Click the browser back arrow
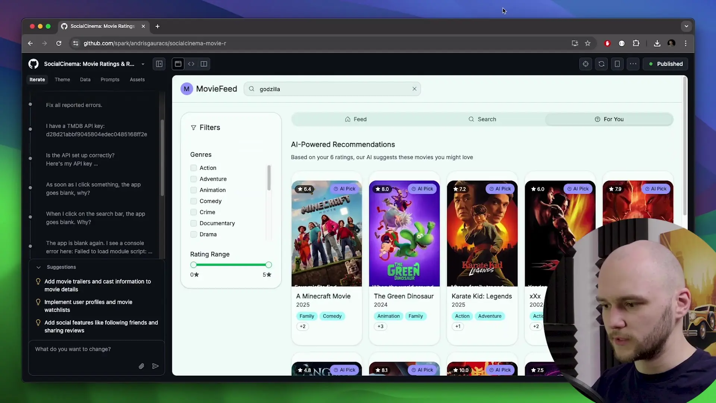 click(30, 43)
